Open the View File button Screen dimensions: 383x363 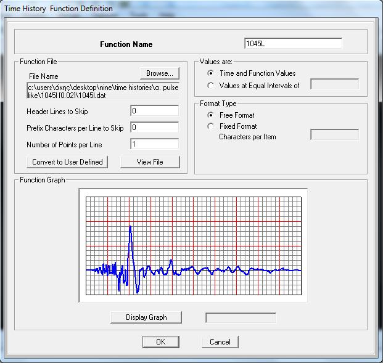click(x=150, y=162)
